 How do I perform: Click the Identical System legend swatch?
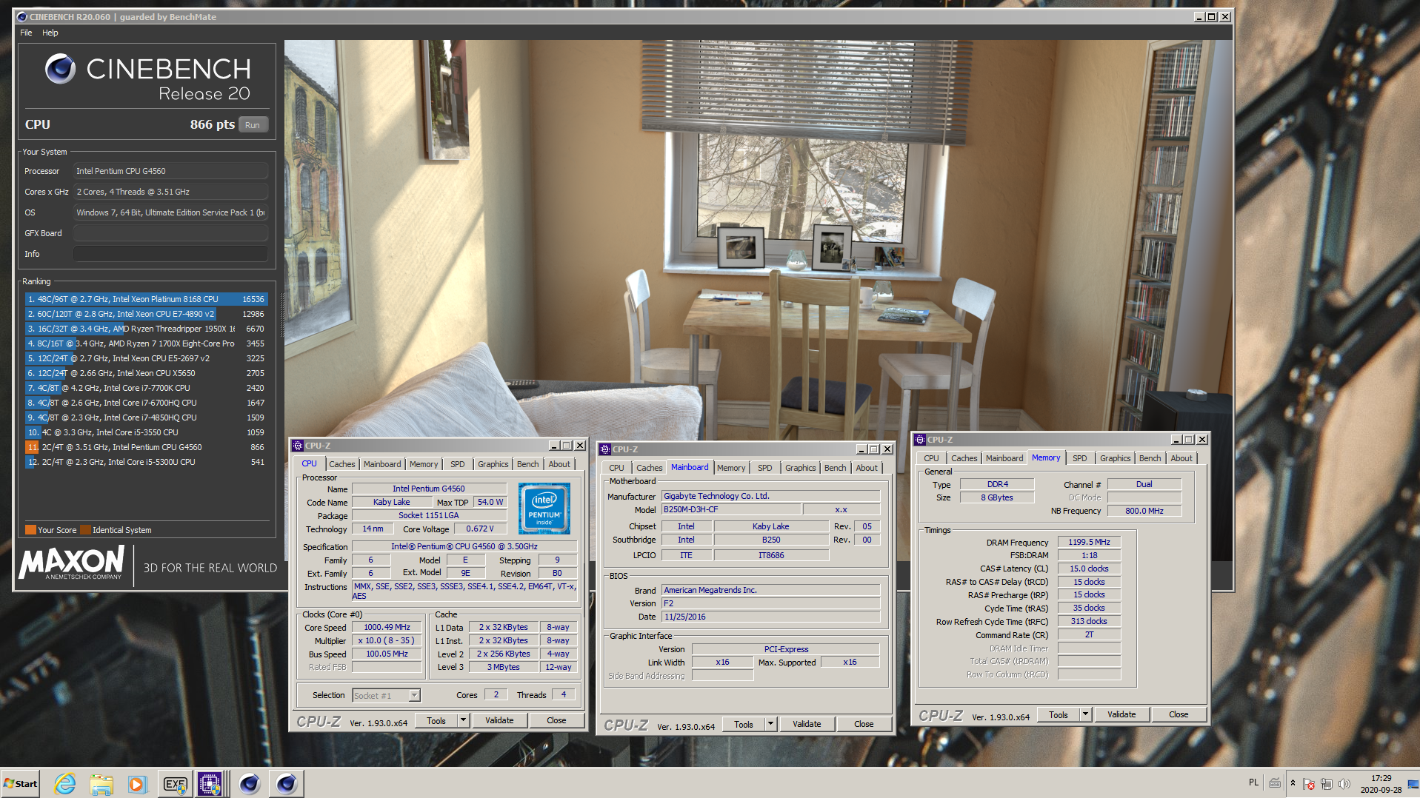pyautogui.click(x=86, y=530)
